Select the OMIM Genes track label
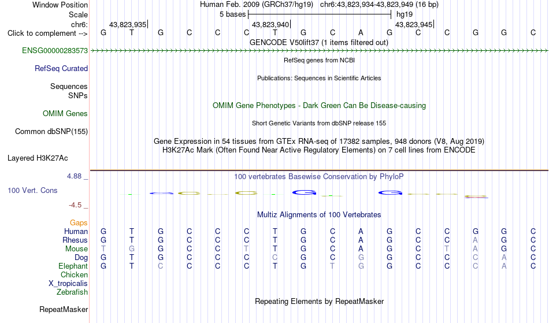Viewport: 549px width, 323px height. pos(65,113)
